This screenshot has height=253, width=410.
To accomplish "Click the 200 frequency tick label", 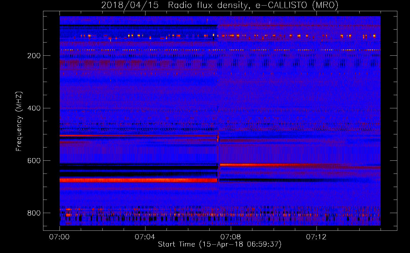I will pos(34,56).
